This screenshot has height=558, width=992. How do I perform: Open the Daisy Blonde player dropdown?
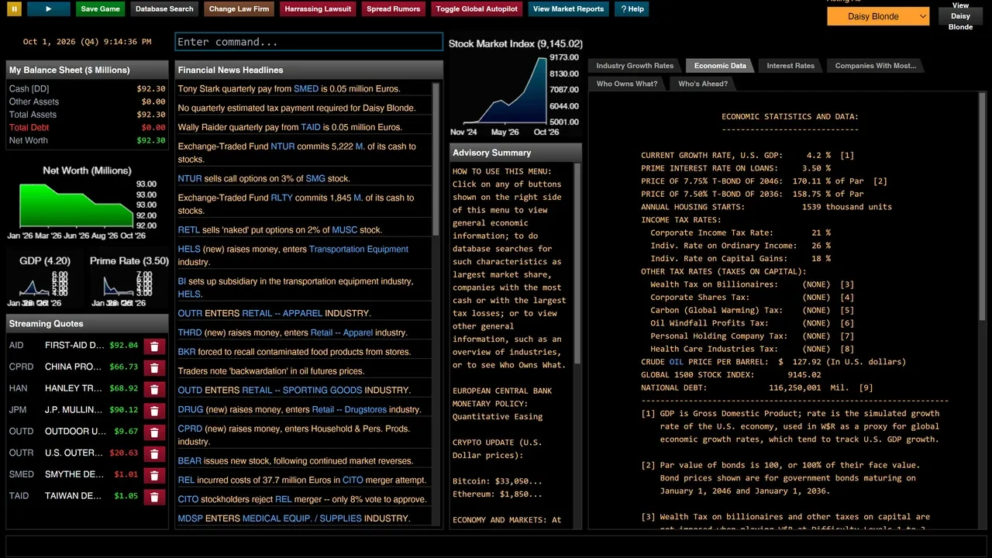click(878, 16)
